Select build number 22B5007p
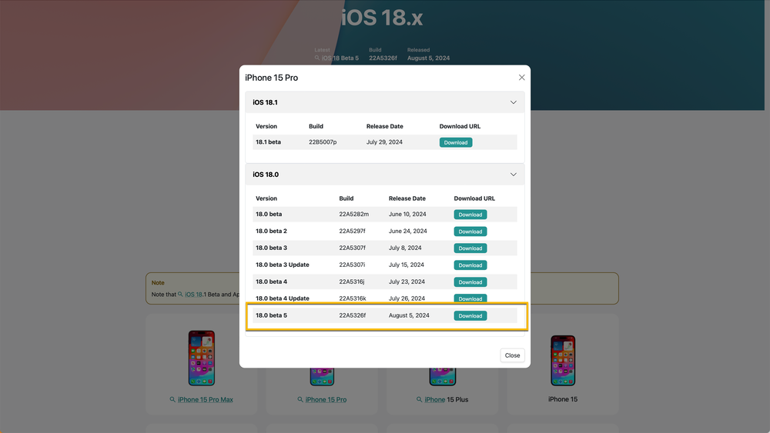The image size is (770, 433). 323,142
